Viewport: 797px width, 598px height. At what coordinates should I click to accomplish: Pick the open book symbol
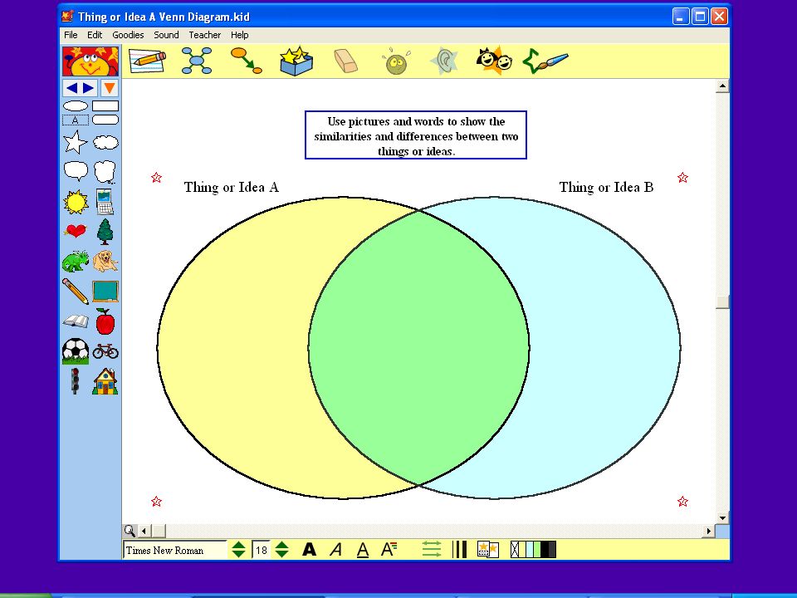pyautogui.click(x=76, y=321)
